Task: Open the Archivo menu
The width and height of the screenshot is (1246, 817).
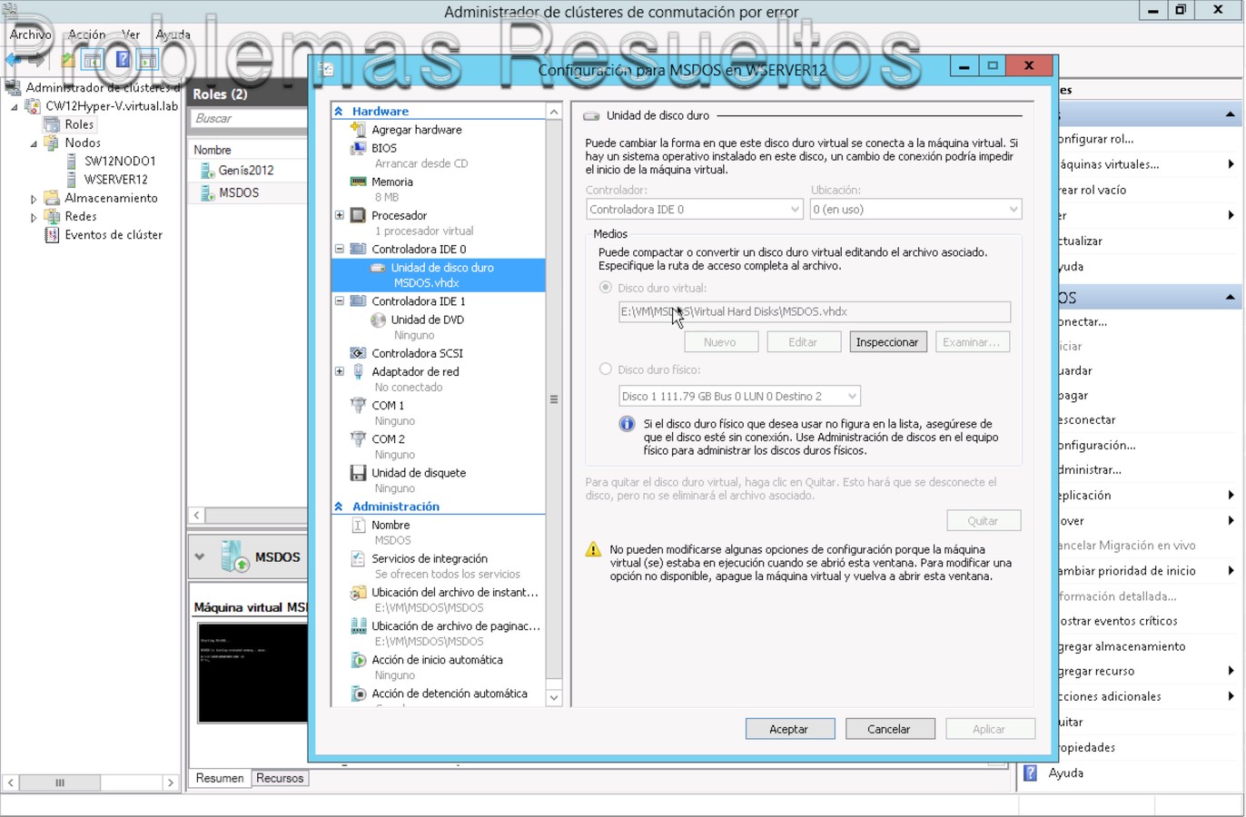Action: pos(31,34)
